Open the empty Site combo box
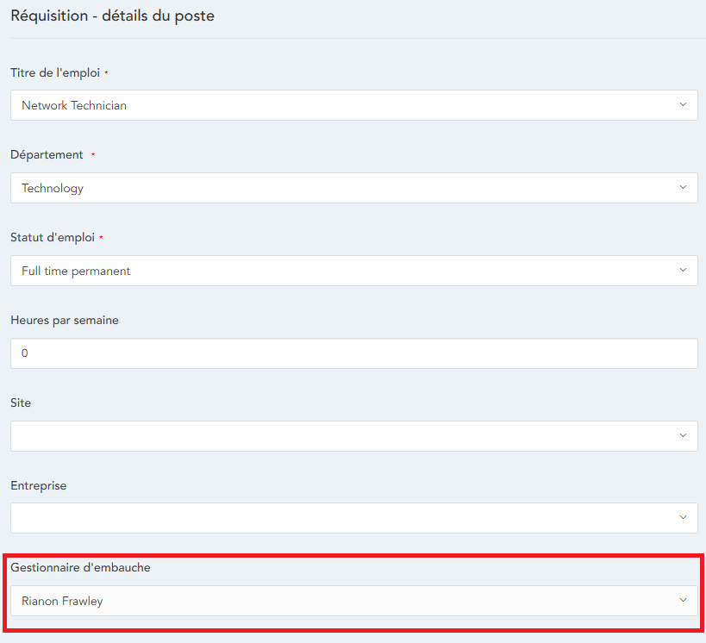 click(x=345, y=436)
